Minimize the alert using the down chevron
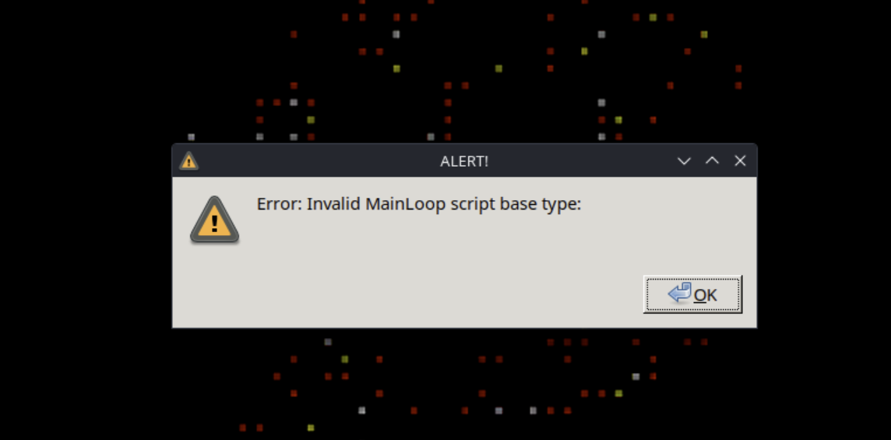The width and height of the screenshot is (891, 440). 684,161
